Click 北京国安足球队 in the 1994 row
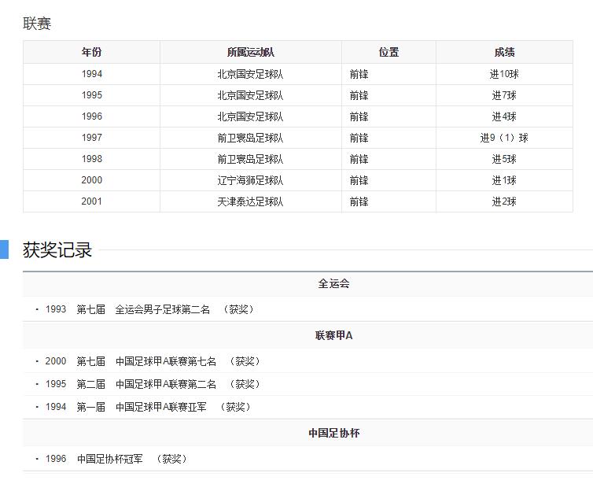593x484 pixels. (x=250, y=74)
